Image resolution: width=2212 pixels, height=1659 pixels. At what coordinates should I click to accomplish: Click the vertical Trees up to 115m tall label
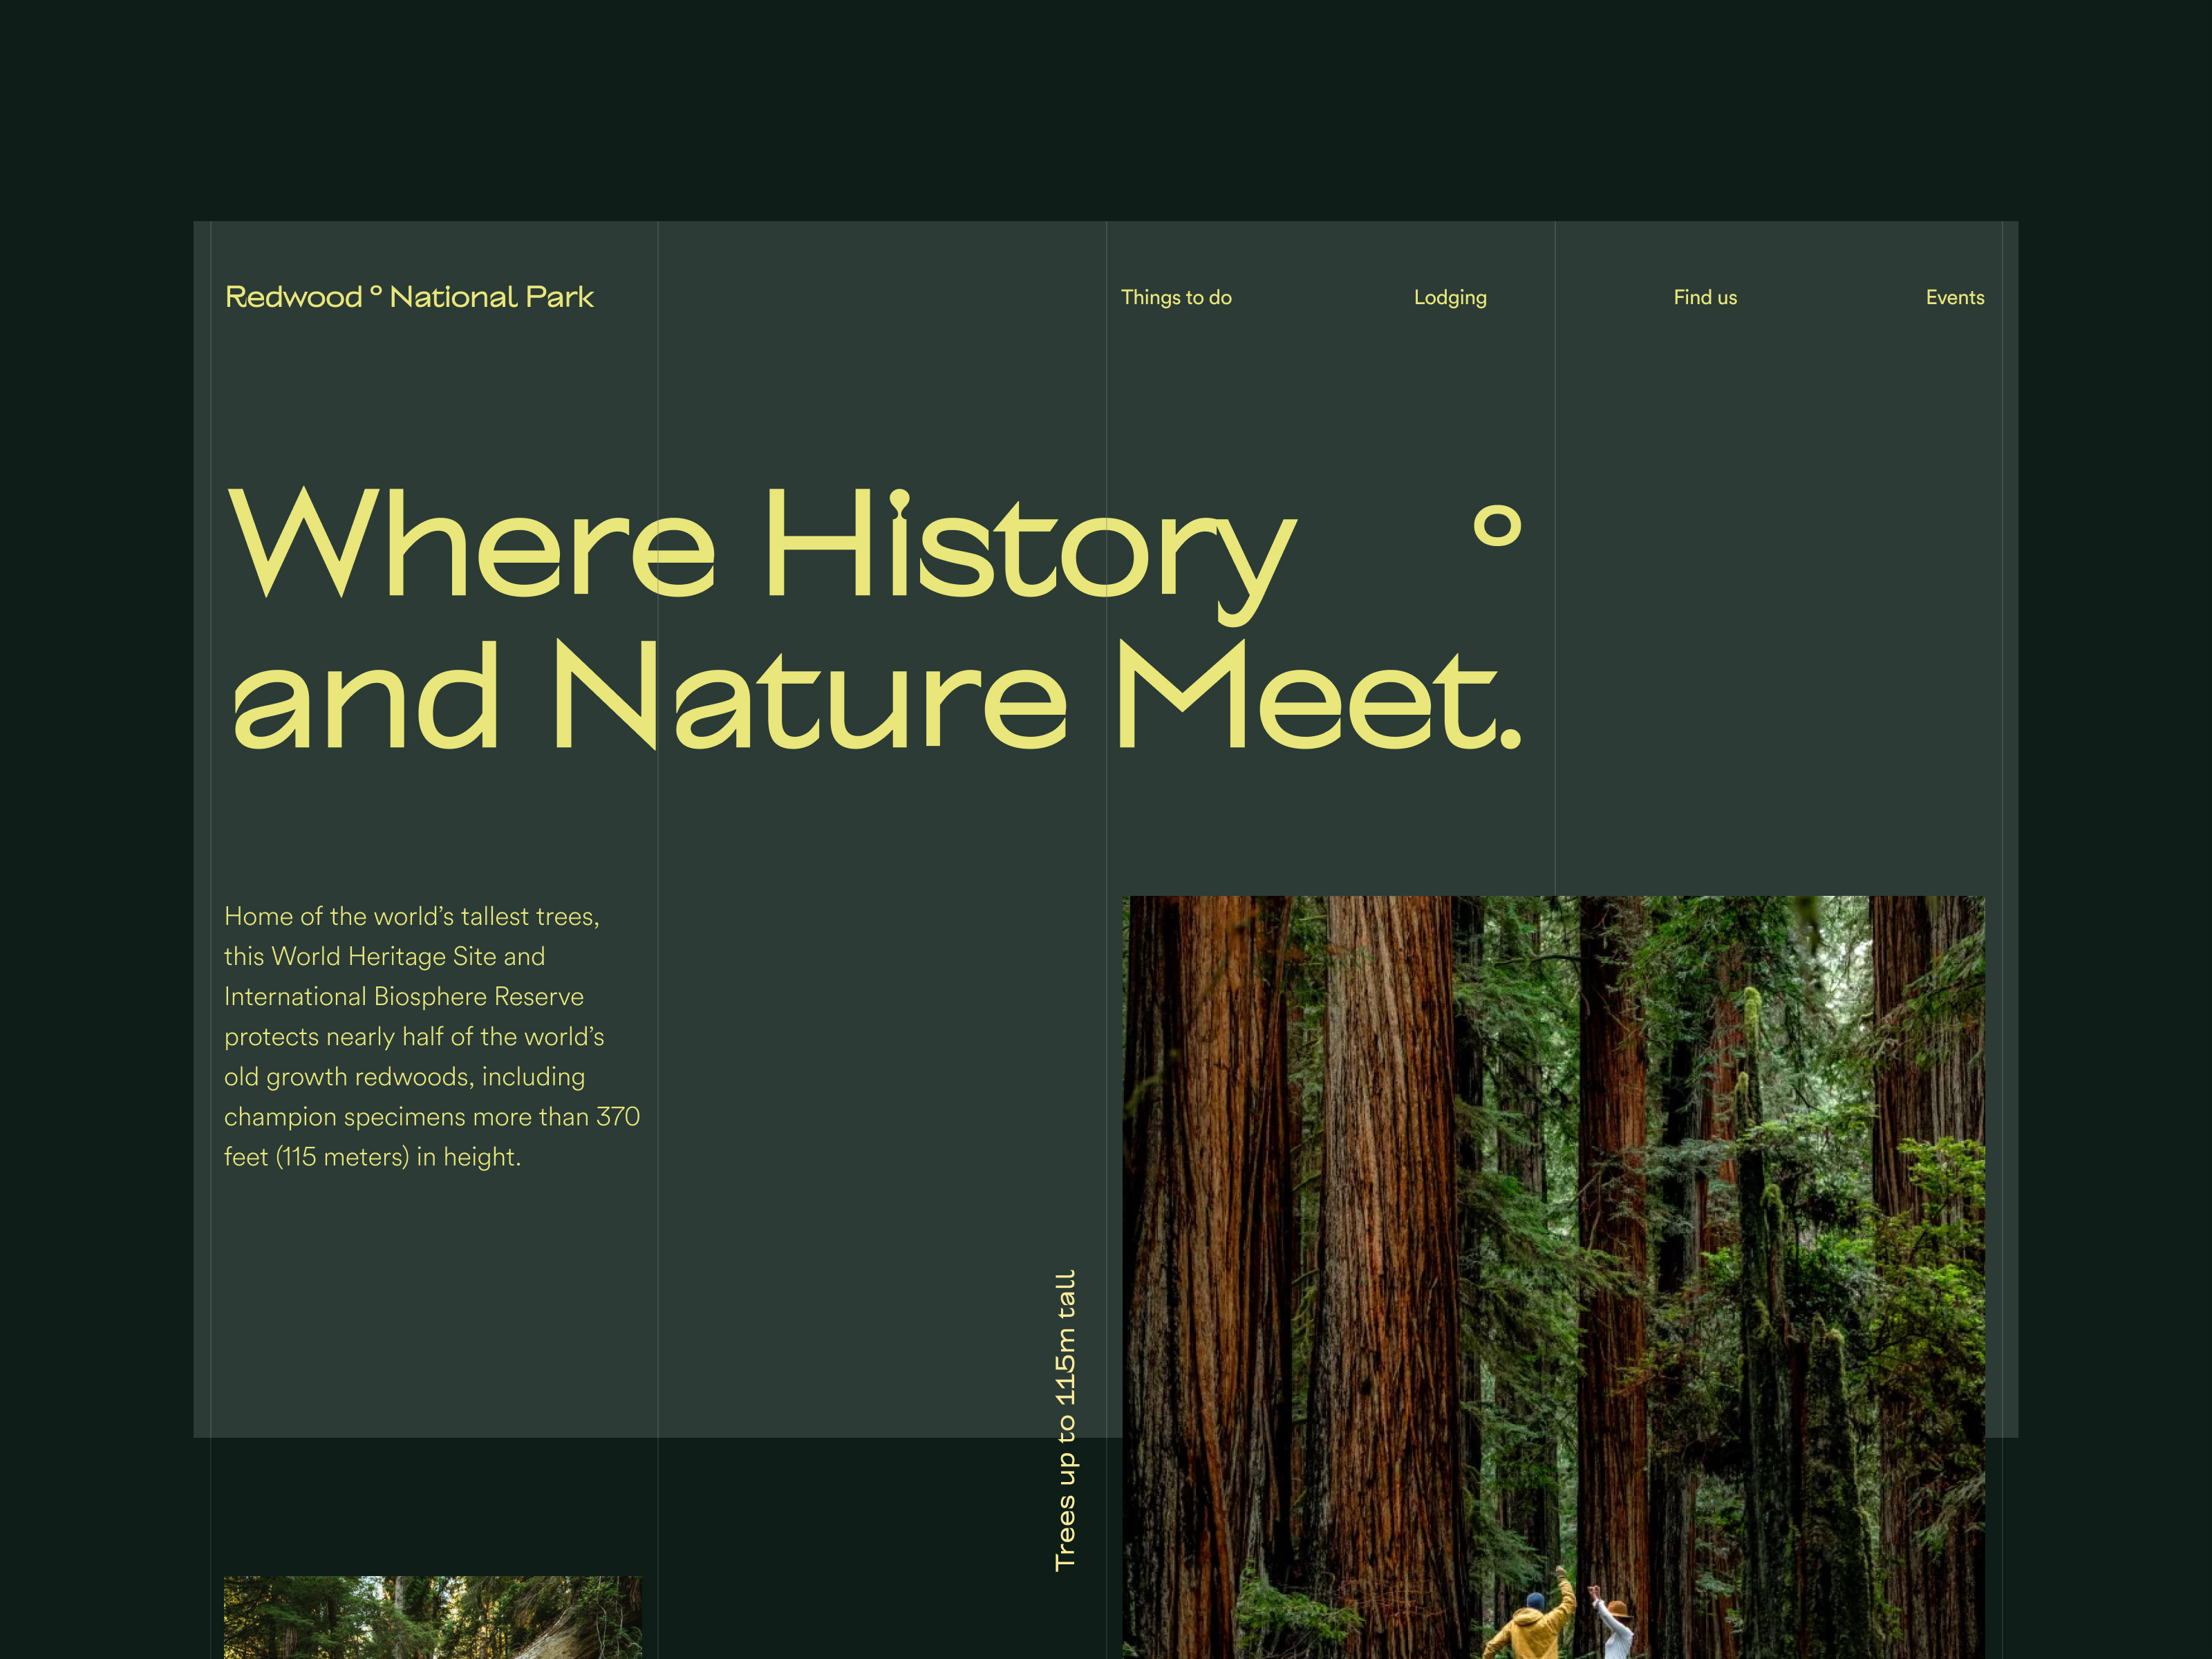point(1066,1420)
